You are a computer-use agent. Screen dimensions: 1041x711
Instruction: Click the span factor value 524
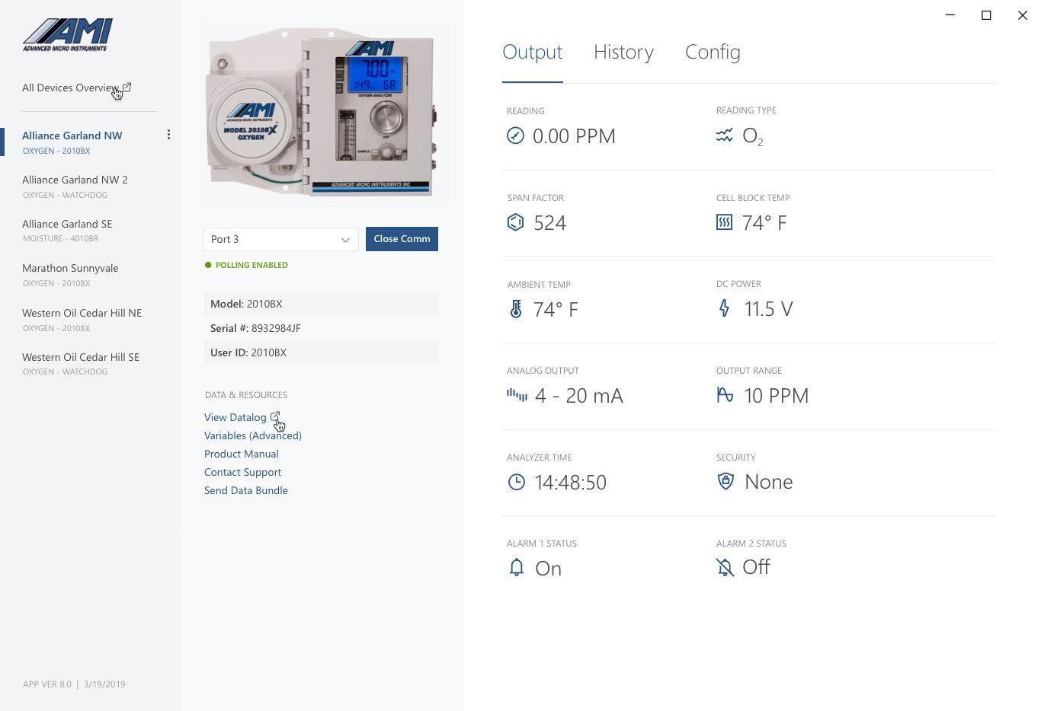pos(549,223)
